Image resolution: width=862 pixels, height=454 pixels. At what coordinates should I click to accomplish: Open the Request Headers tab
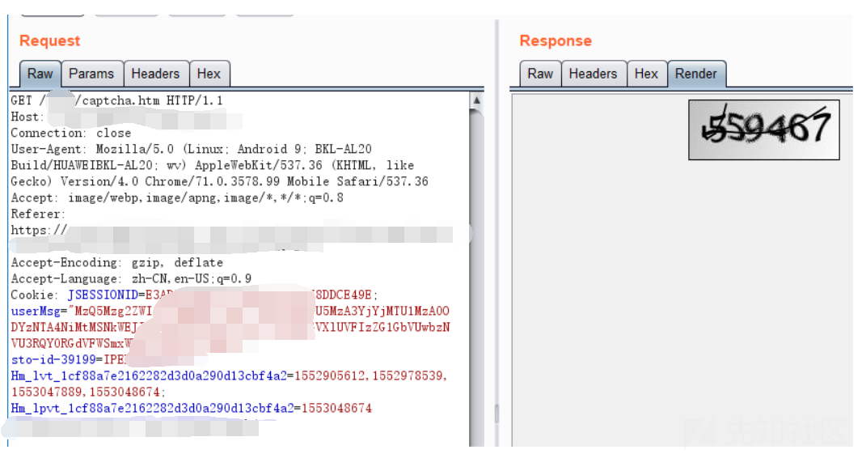[x=155, y=74]
